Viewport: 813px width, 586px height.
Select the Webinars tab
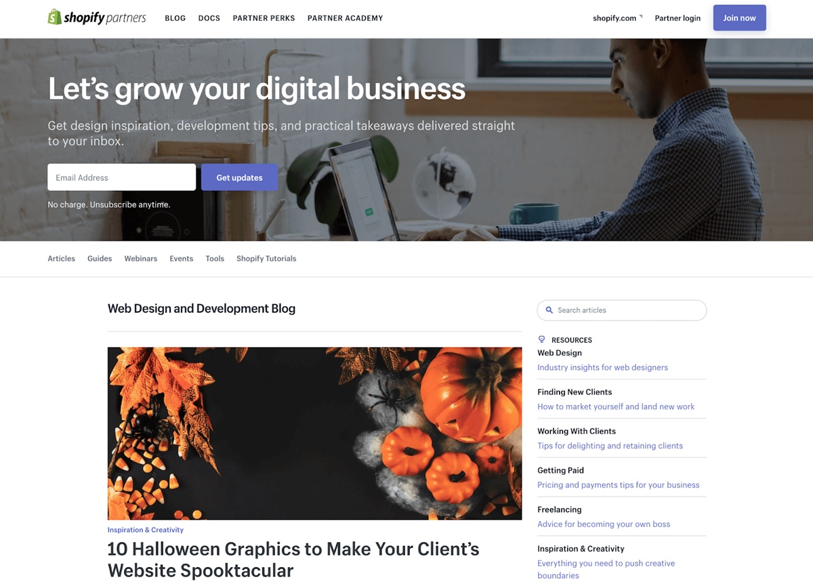click(141, 259)
